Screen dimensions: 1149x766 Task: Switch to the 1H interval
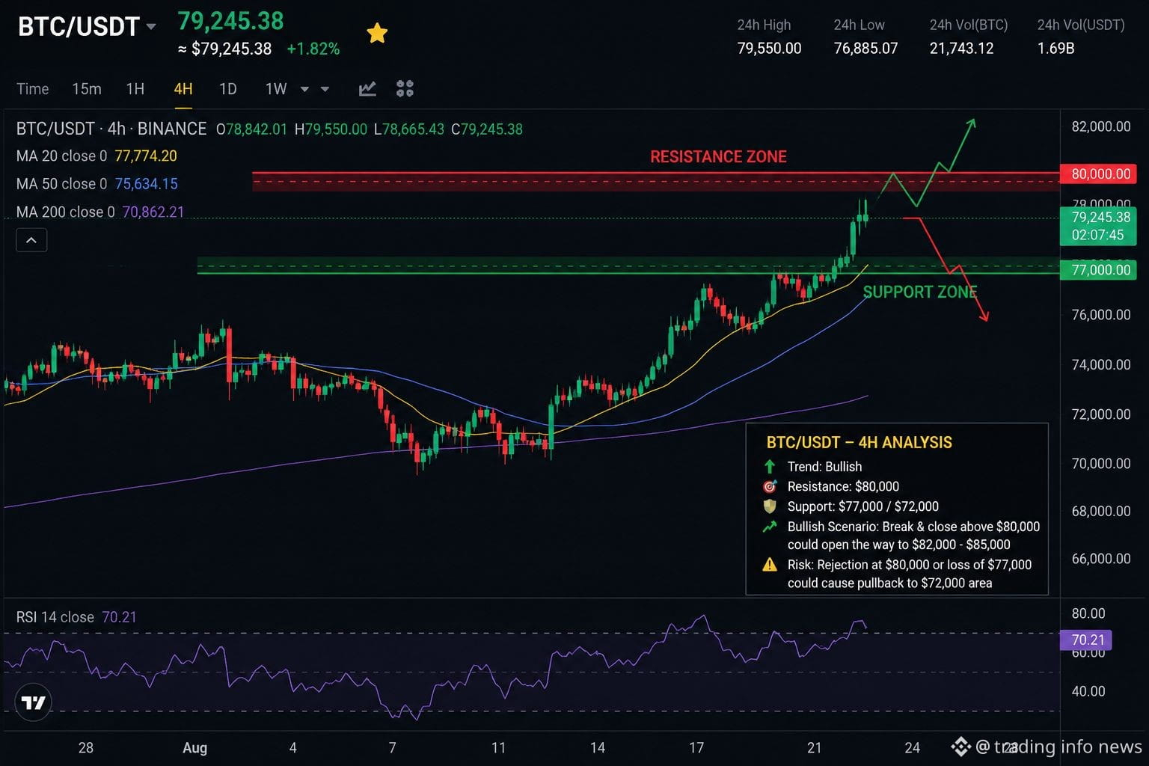pos(135,89)
